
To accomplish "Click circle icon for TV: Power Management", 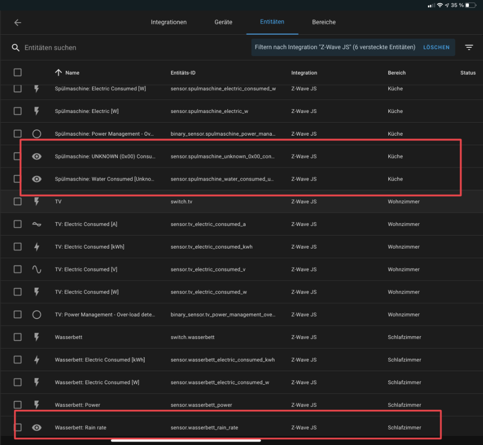I will coord(37,315).
